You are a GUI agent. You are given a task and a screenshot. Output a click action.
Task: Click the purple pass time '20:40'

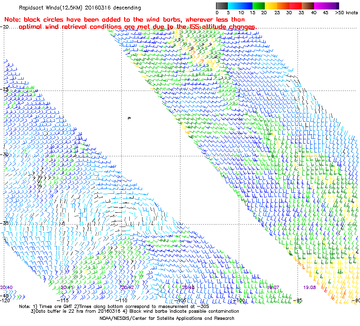coord(6,288)
